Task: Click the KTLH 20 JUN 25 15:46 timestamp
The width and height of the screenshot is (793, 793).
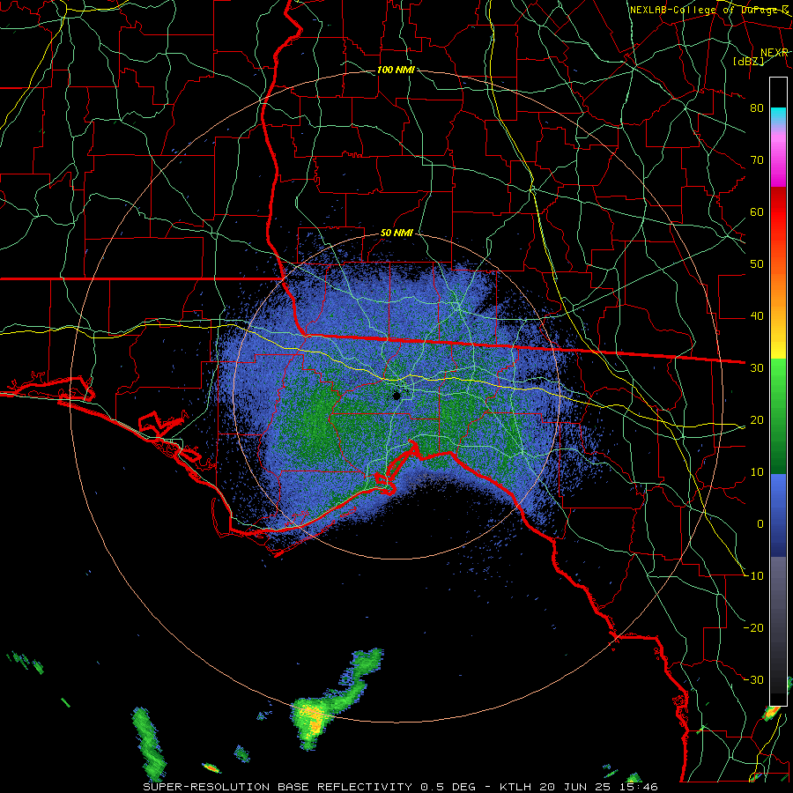Action: point(579,787)
